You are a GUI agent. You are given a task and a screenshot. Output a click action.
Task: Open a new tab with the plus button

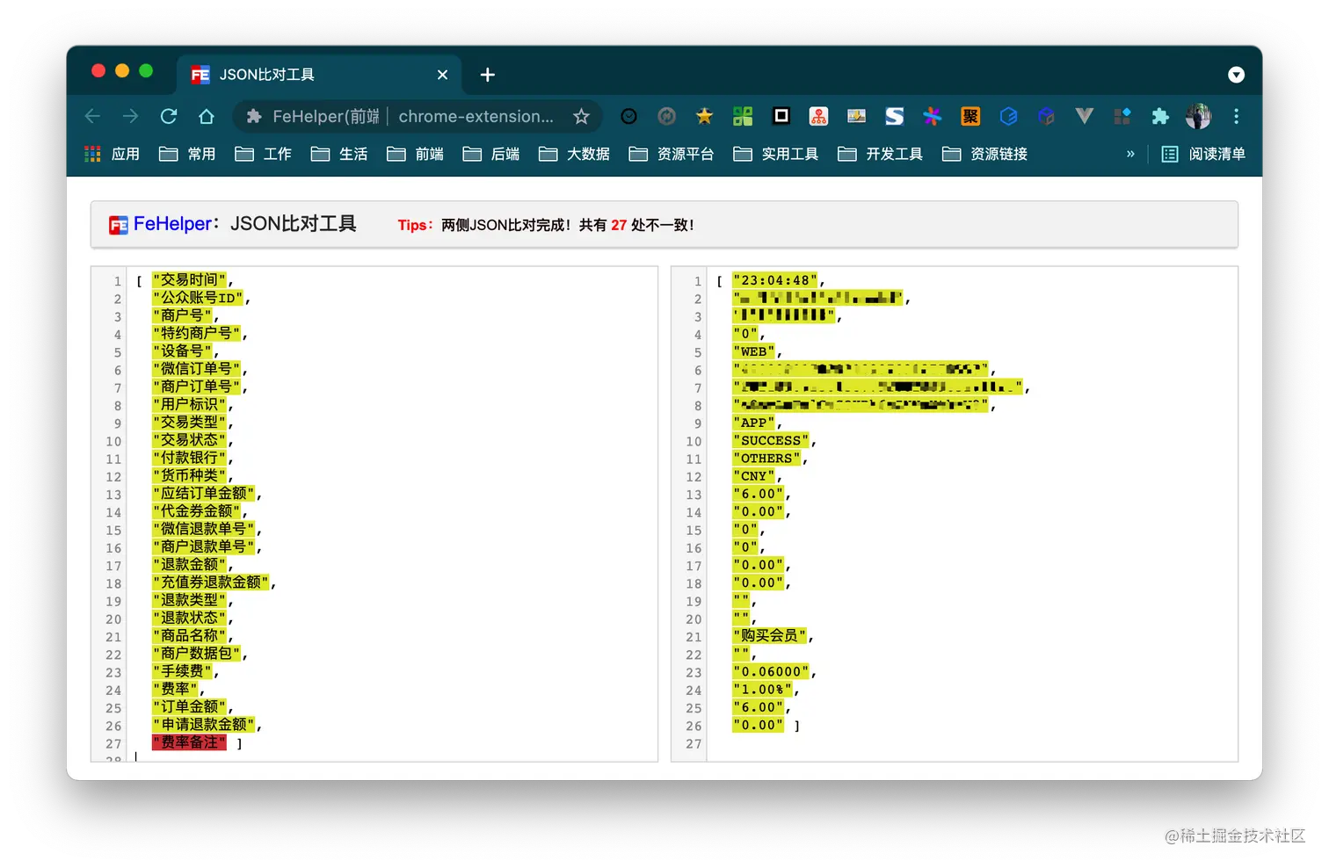[488, 75]
